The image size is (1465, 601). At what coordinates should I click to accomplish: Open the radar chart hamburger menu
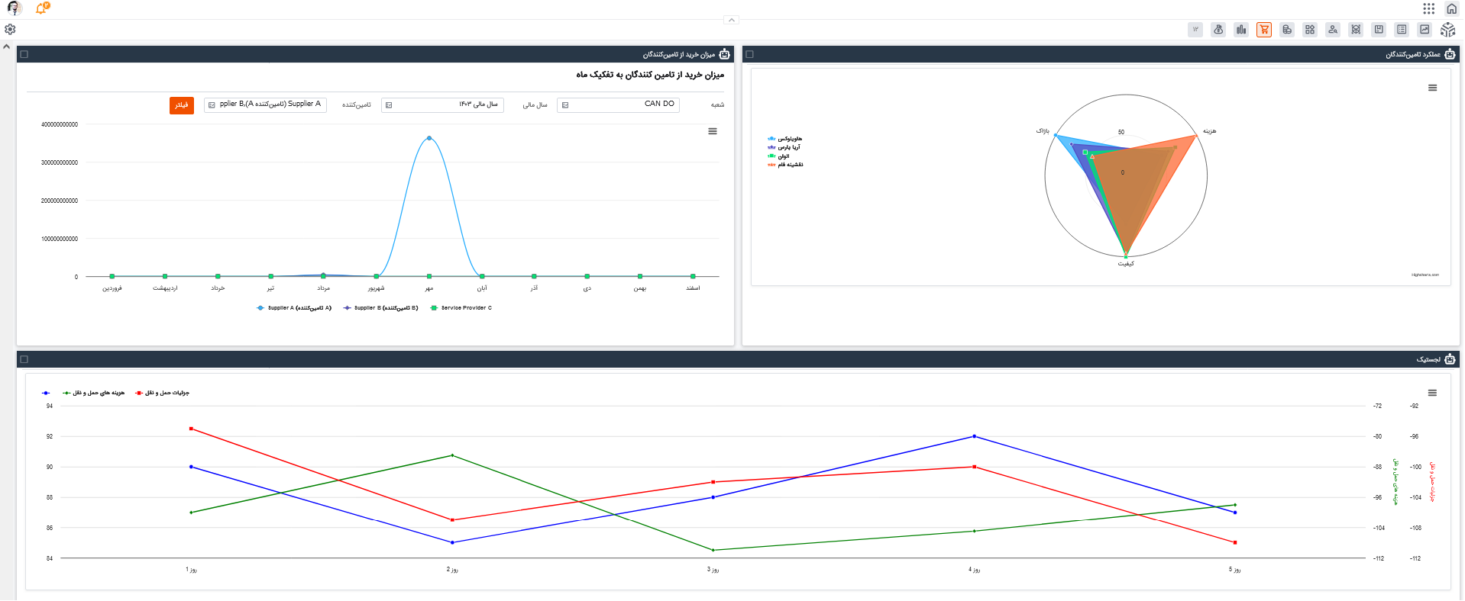pos(1433,88)
